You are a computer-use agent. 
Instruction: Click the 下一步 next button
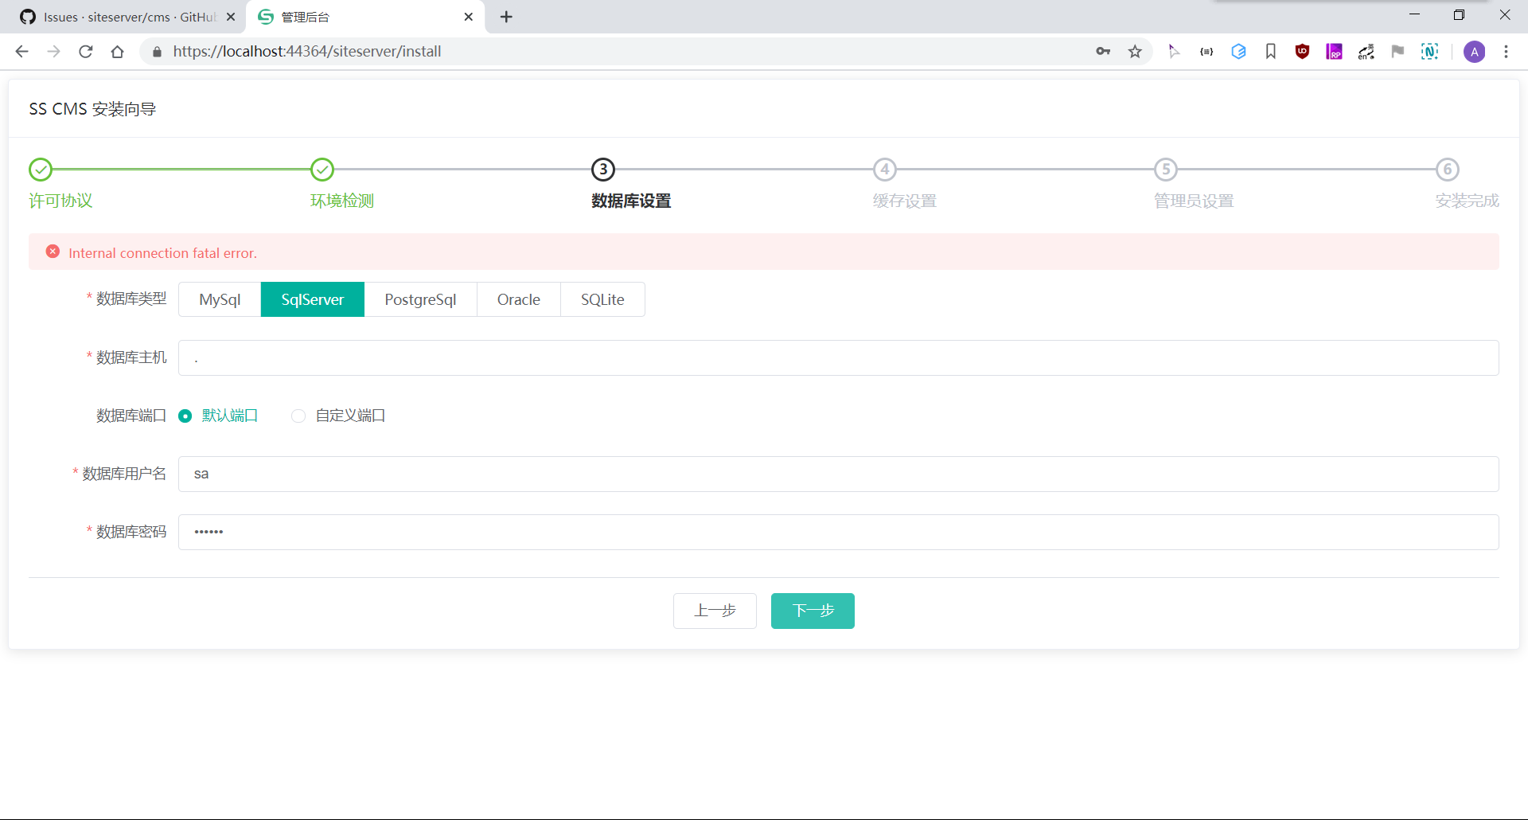click(x=813, y=611)
